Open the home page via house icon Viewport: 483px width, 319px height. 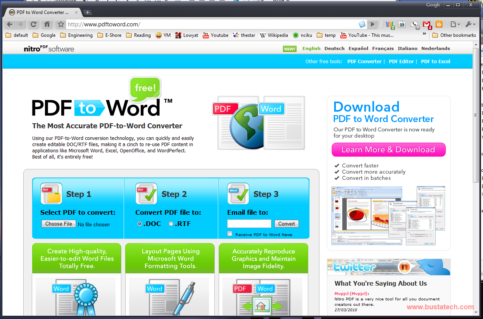[47, 24]
